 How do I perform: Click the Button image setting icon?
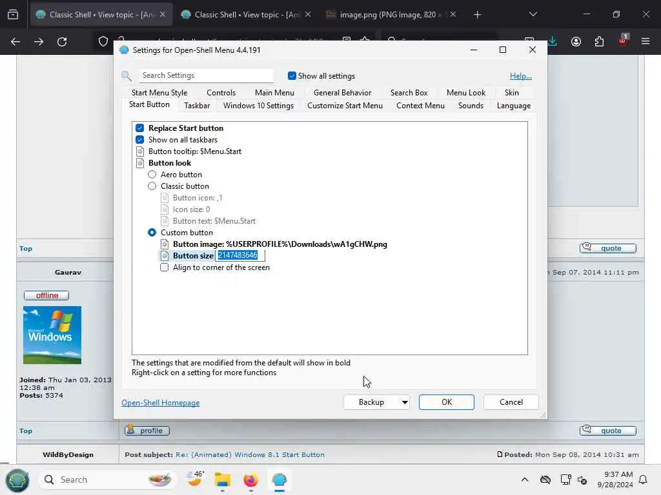coord(165,244)
